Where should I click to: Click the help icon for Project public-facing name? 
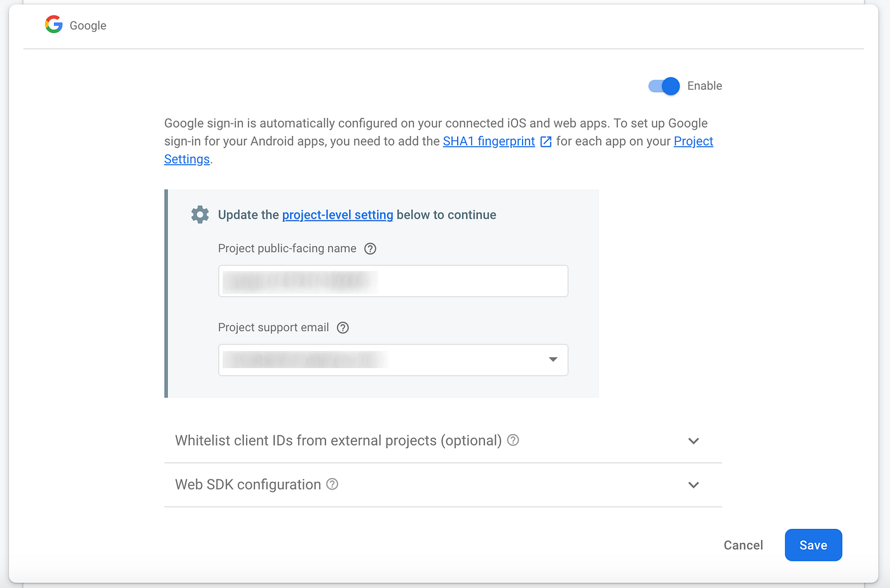(x=370, y=249)
